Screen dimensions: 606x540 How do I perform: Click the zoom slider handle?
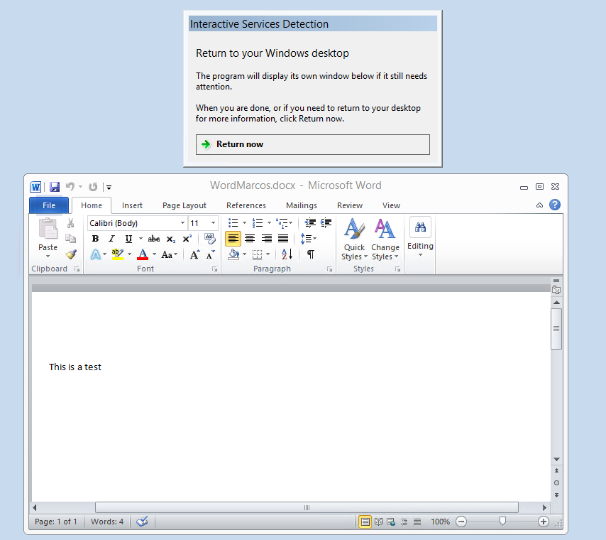click(502, 522)
